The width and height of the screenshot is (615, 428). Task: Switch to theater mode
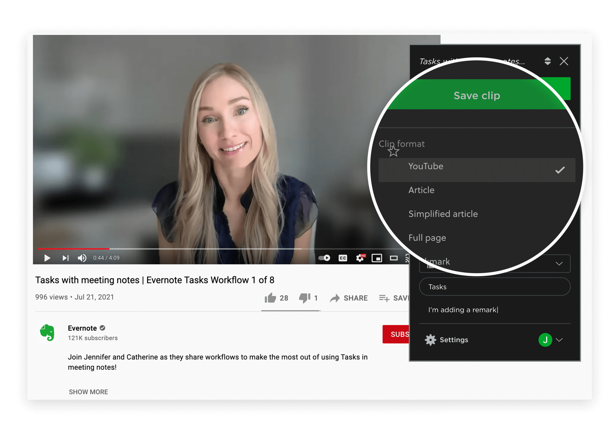pos(394,258)
